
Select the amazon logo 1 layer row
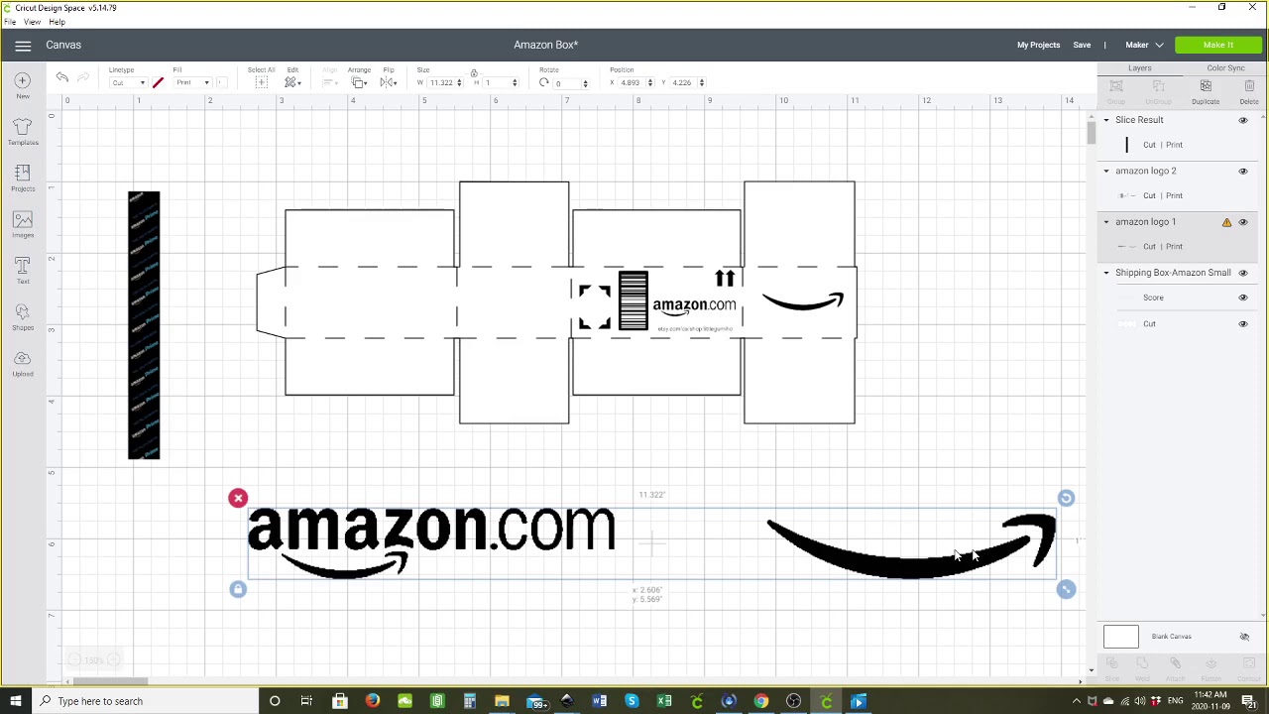(1177, 222)
